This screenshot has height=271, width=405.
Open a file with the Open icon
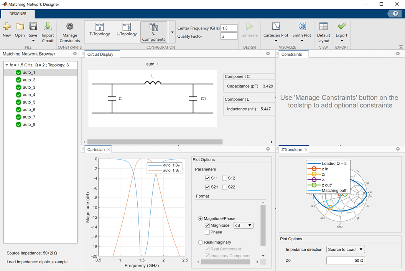pos(20,26)
